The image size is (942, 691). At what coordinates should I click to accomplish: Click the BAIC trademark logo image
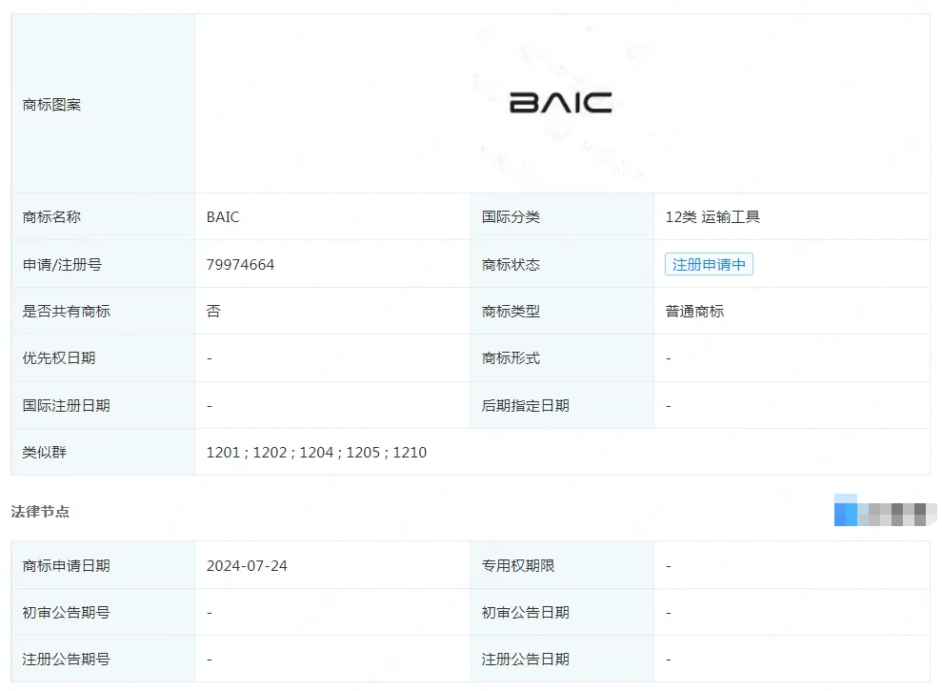[560, 103]
